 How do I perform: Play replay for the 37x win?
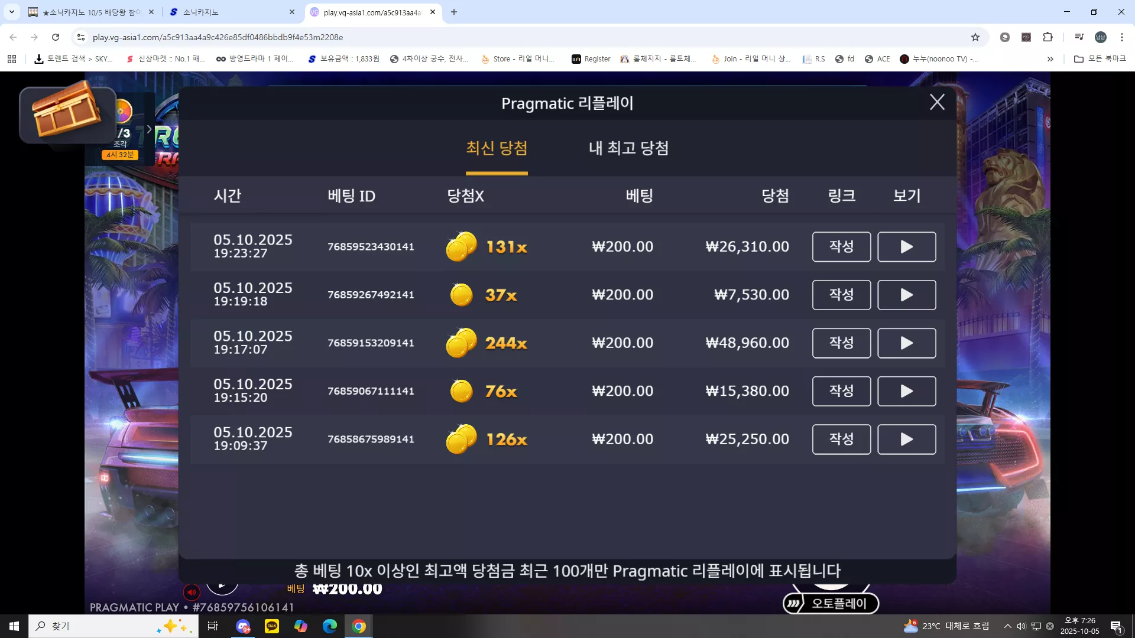(x=906, y=295)
